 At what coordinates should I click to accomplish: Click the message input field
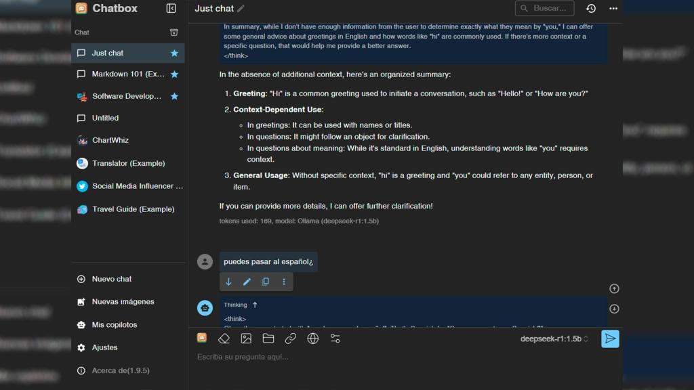click(405, 357)
